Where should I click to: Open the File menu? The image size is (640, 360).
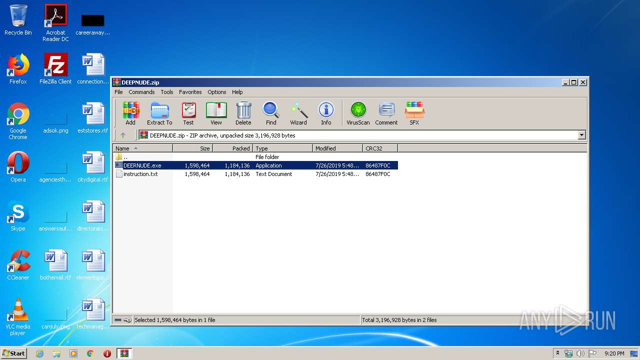pyautogui.click(x=118, y=92)
